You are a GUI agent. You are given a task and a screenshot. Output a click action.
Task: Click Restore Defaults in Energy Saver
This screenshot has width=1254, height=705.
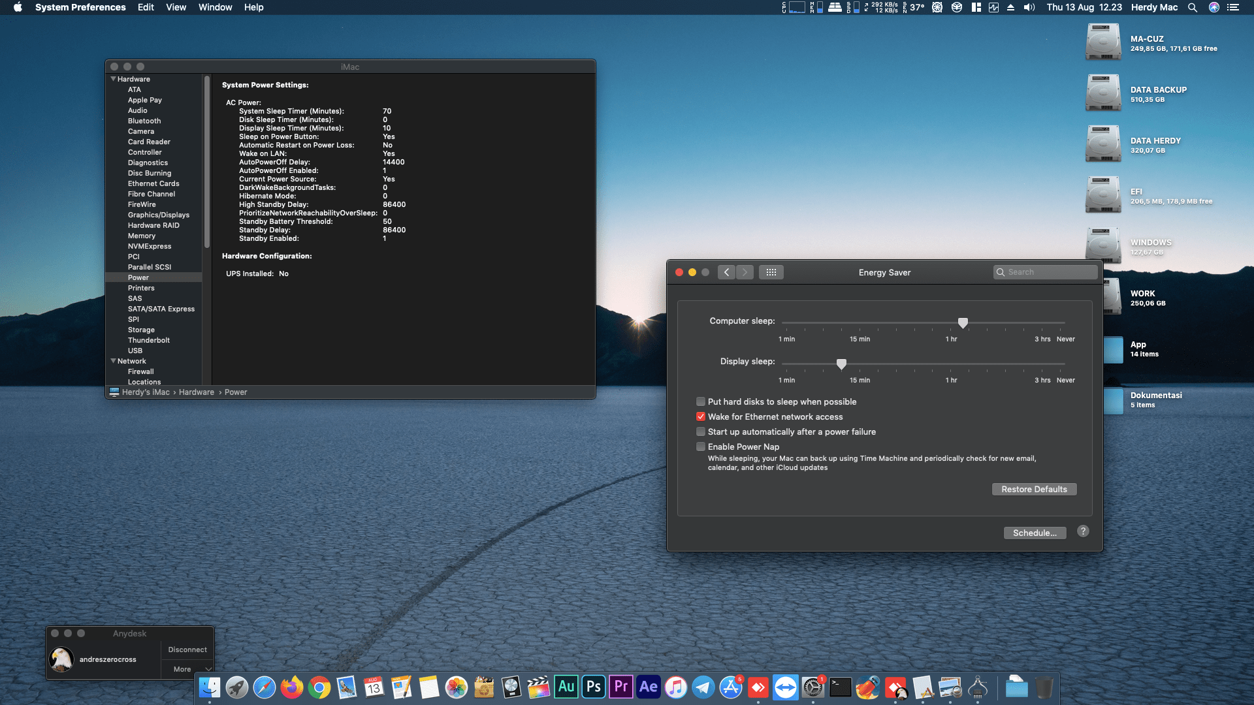click(x=1034, y=489)
